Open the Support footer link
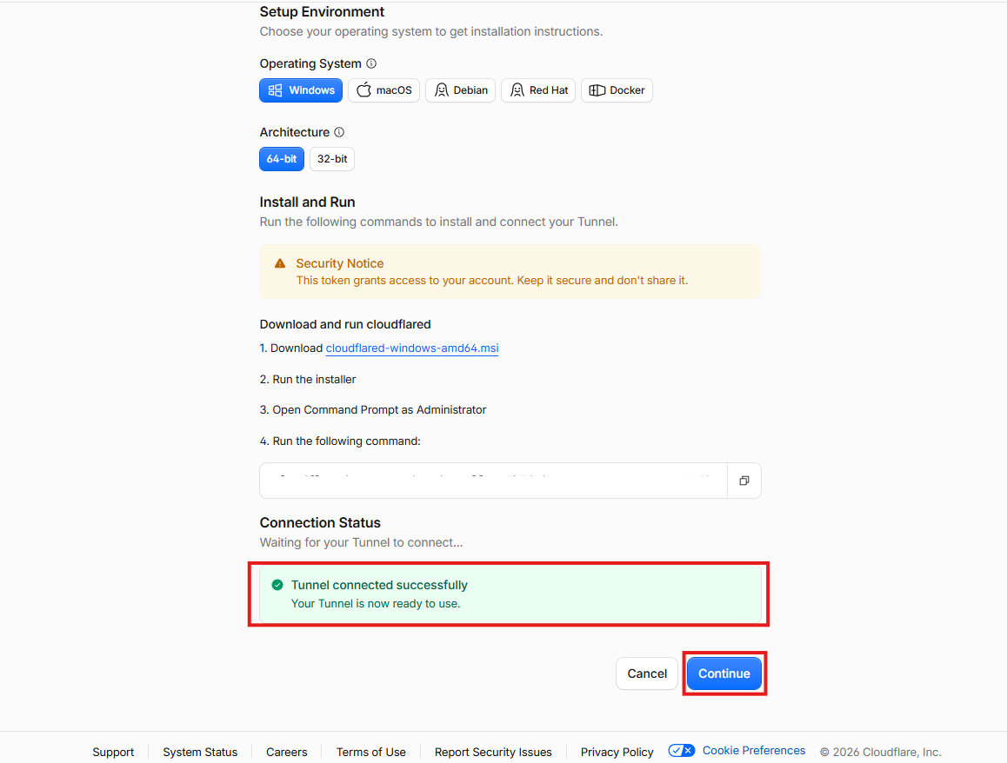This screenshot has height=763, width=1007. click(113, 752)
